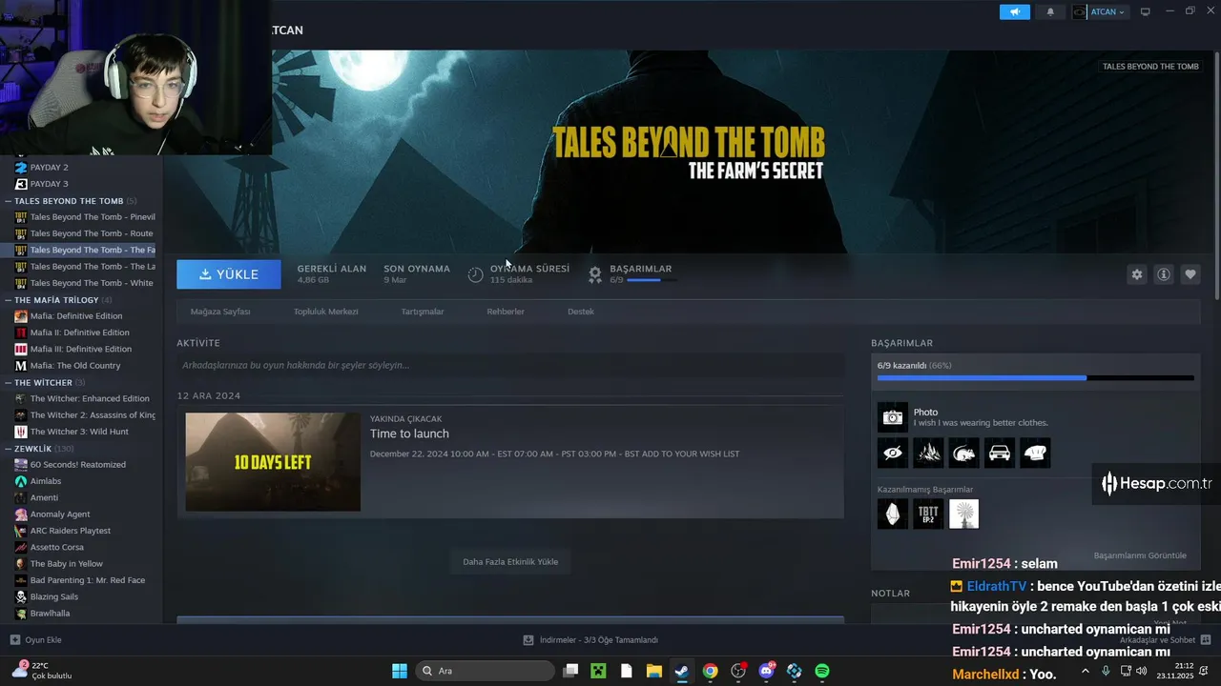Open the notifications bell
The width and height of the screenshot is (1221, 686).
pos(1051,11)
